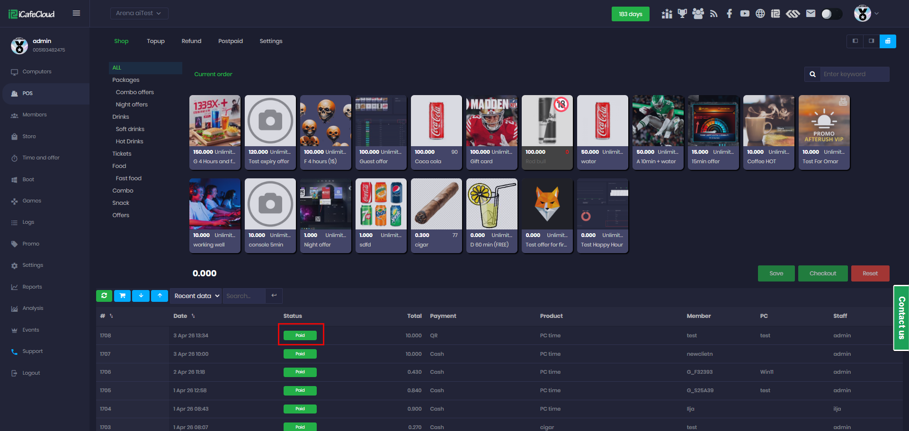This screenshot has width=909, height=431.
Task: Add Coca cola product to order
Action: pos(436,132)
